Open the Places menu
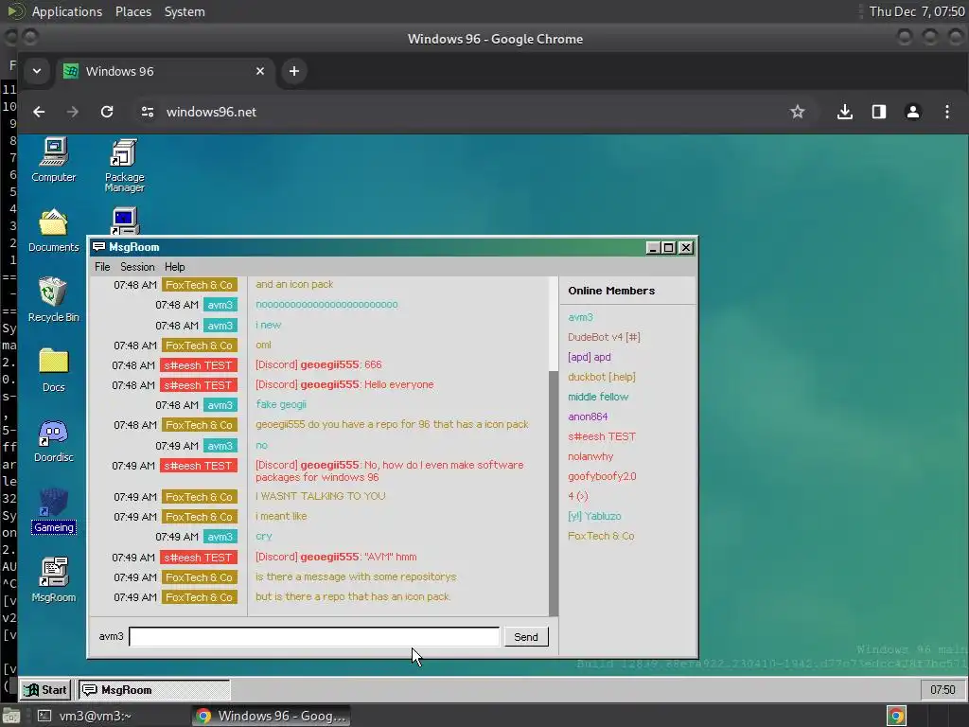This screenshot has width=969, height=727. [x=132, y=11]
